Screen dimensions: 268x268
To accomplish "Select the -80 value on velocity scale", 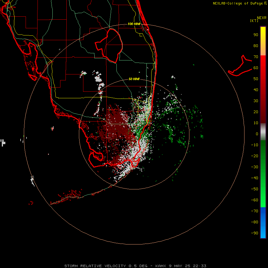I will coord(255,222).
